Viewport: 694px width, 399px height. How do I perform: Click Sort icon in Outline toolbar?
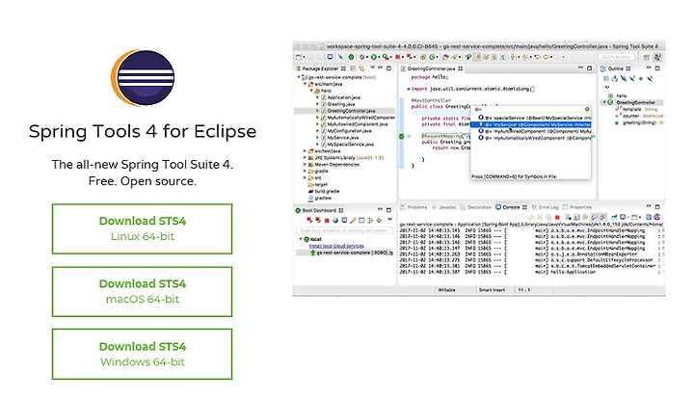tap(615, 78)
